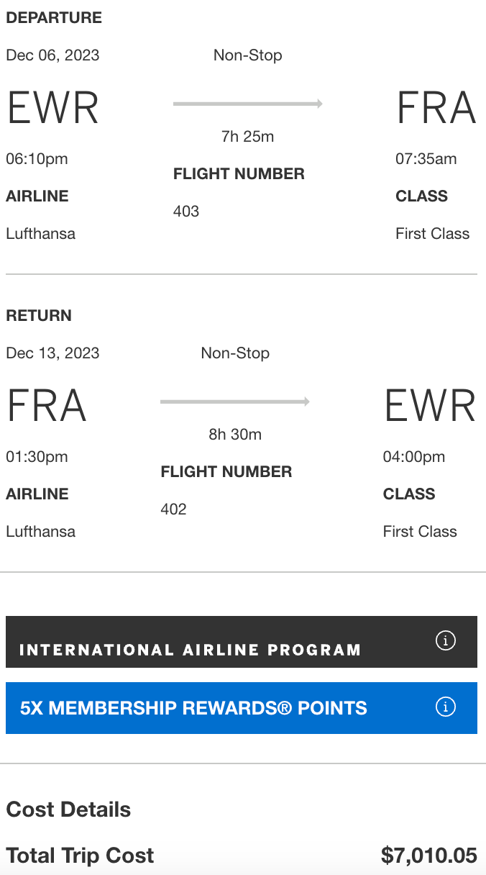Select the Non-Stop label on the return flight
This screenshot has height=875, width=486.
point(235,353)
